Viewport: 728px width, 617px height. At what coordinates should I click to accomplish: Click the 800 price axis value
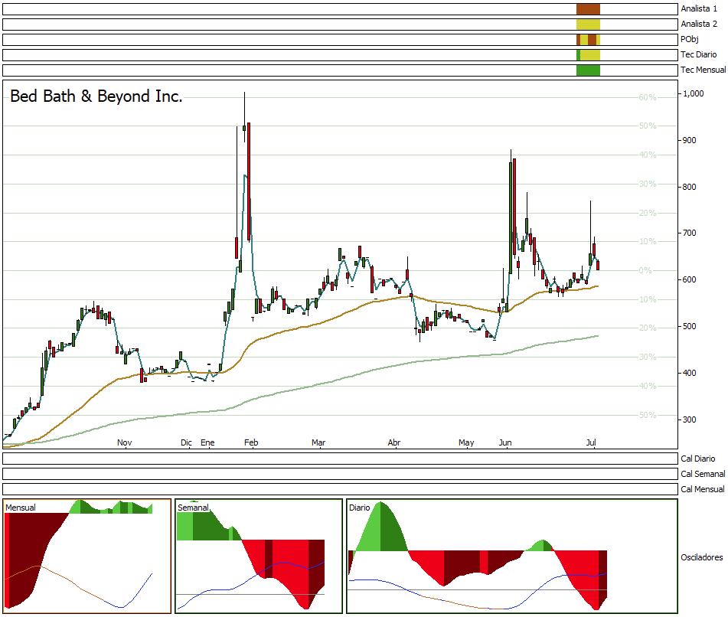pos(689,187)
